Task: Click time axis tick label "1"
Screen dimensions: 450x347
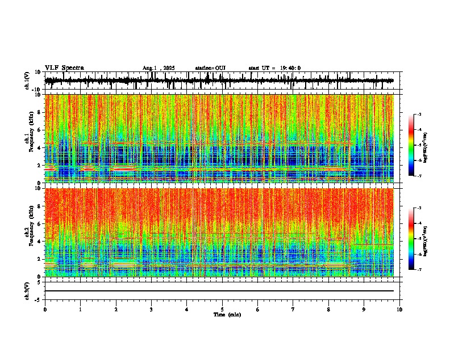Action: tap(80, 310)
